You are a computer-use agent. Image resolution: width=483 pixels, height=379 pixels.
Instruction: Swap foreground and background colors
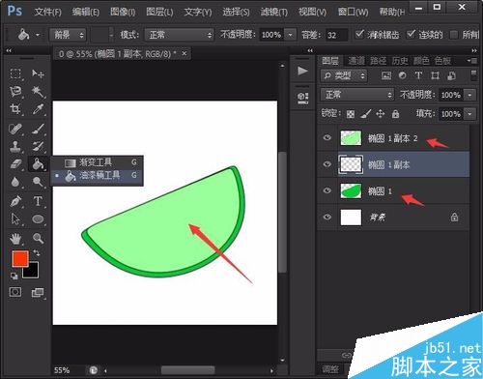tap(37, 253)
